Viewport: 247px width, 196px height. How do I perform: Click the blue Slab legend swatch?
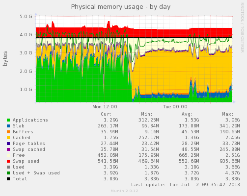pyautogui.click(x=8, y=126)
